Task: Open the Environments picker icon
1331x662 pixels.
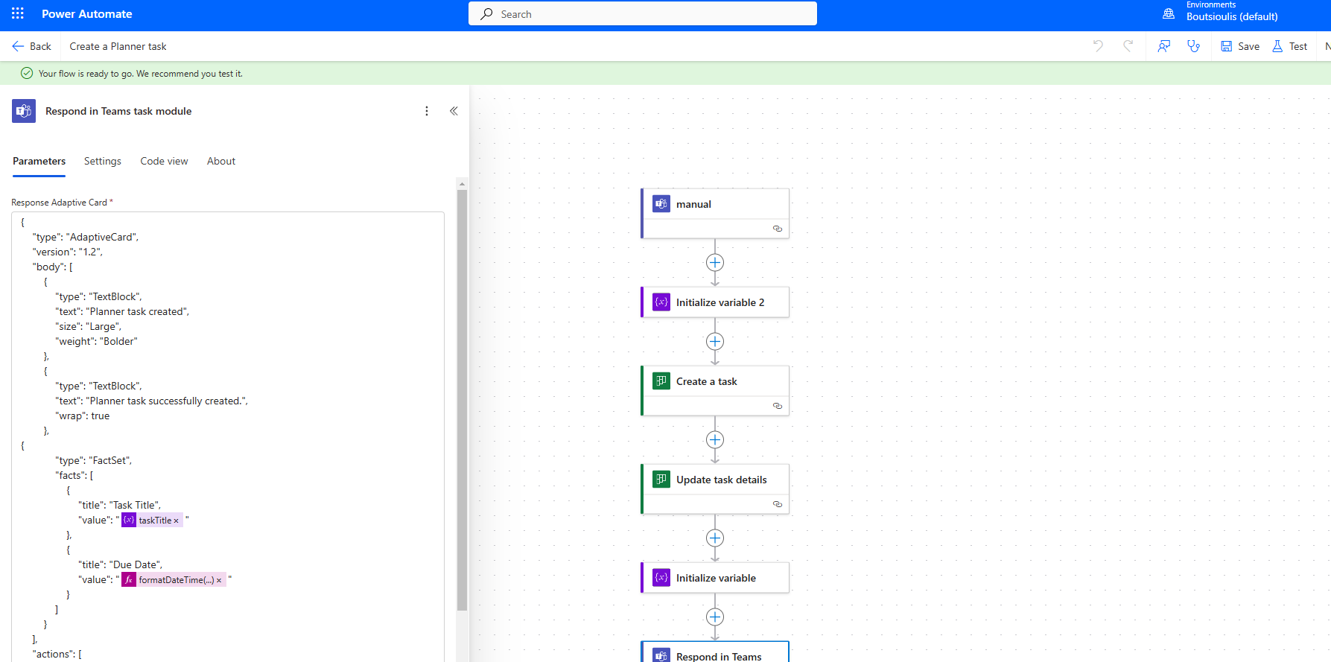Action: pyautogui.click(x=1169, y=14)
